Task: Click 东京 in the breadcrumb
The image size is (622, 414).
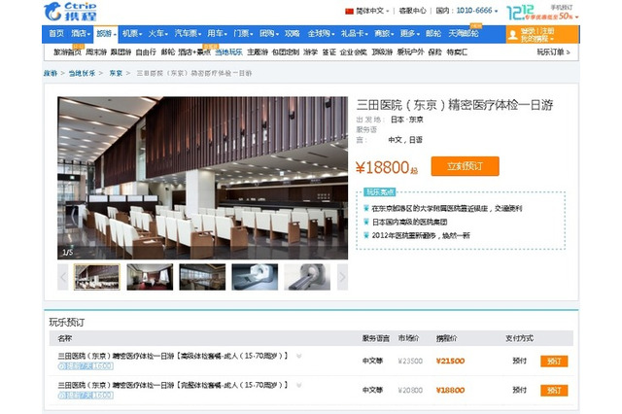Action: tap(116, 73)
